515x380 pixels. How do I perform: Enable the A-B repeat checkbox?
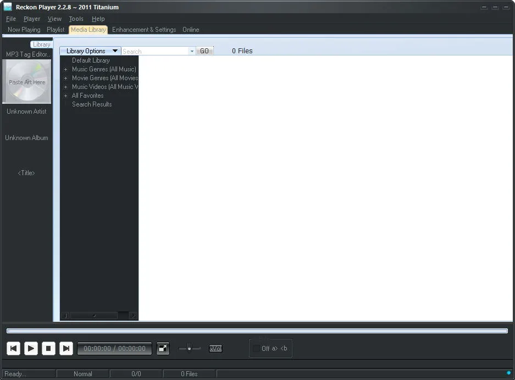(x=257, y=349)
